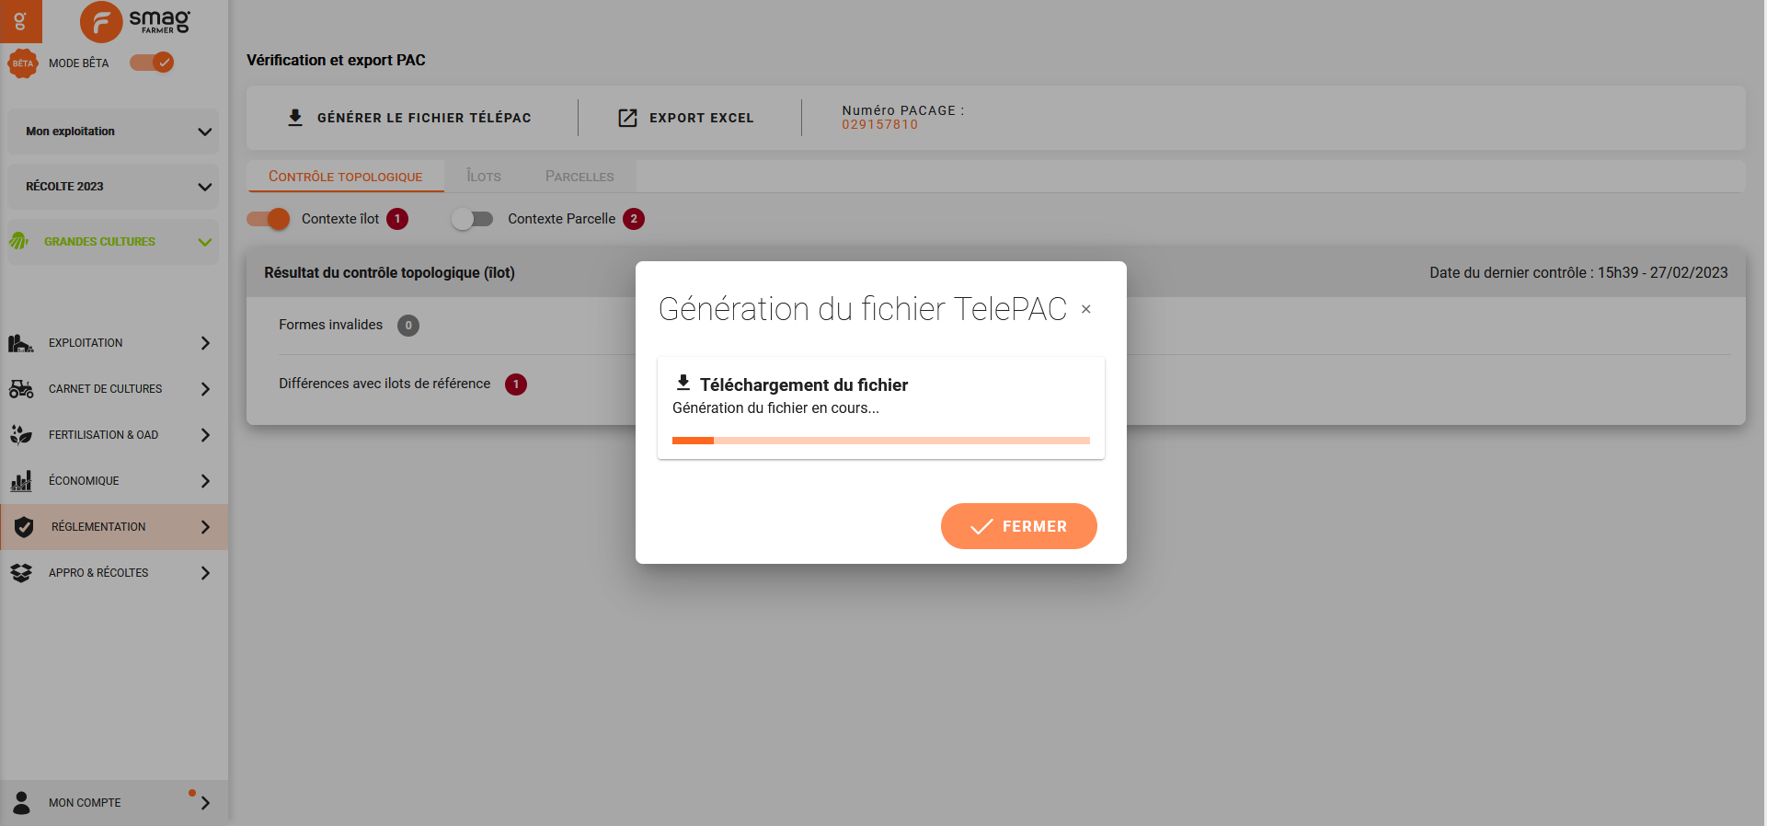
Task: Click the Smag Farmer logo icon
Action: 101,21
